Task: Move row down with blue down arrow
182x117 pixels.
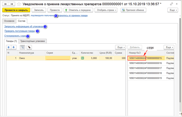Action: (x=14, y=47)
